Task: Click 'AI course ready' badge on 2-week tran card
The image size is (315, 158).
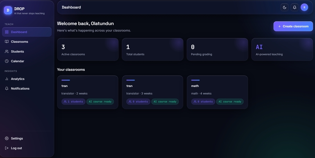Action: pyautogui.click(x=100, y=102)
